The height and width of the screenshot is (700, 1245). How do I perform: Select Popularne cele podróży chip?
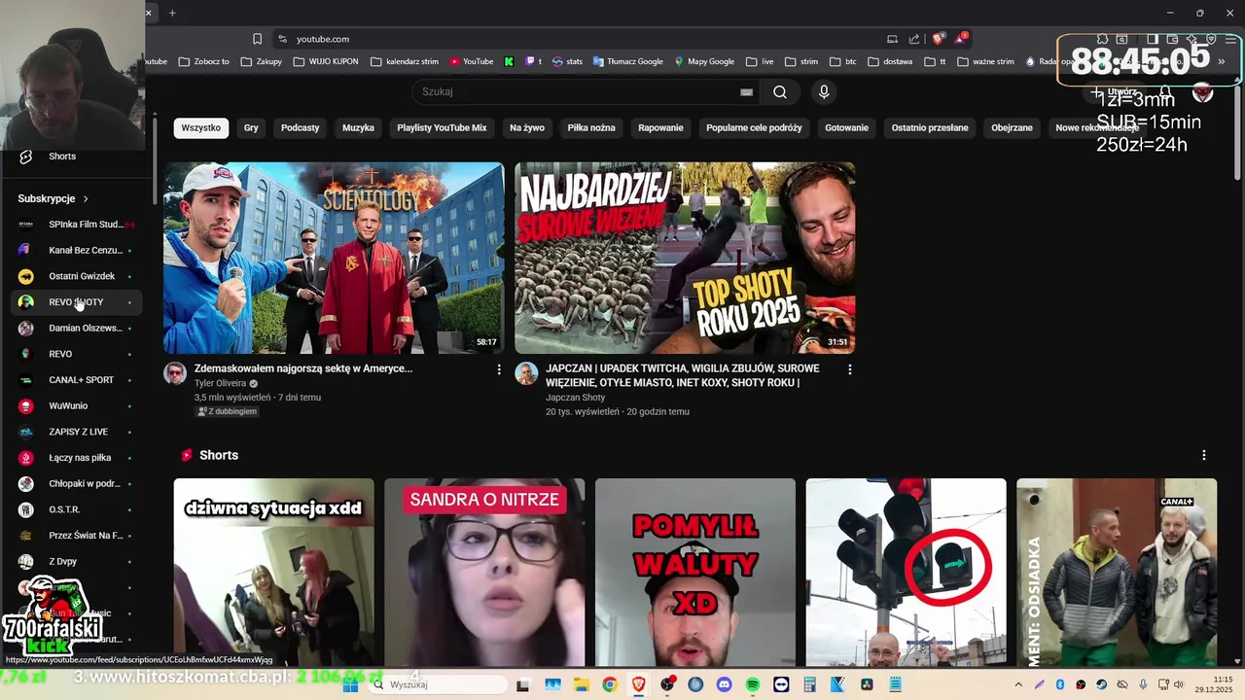tap(754, 128)
